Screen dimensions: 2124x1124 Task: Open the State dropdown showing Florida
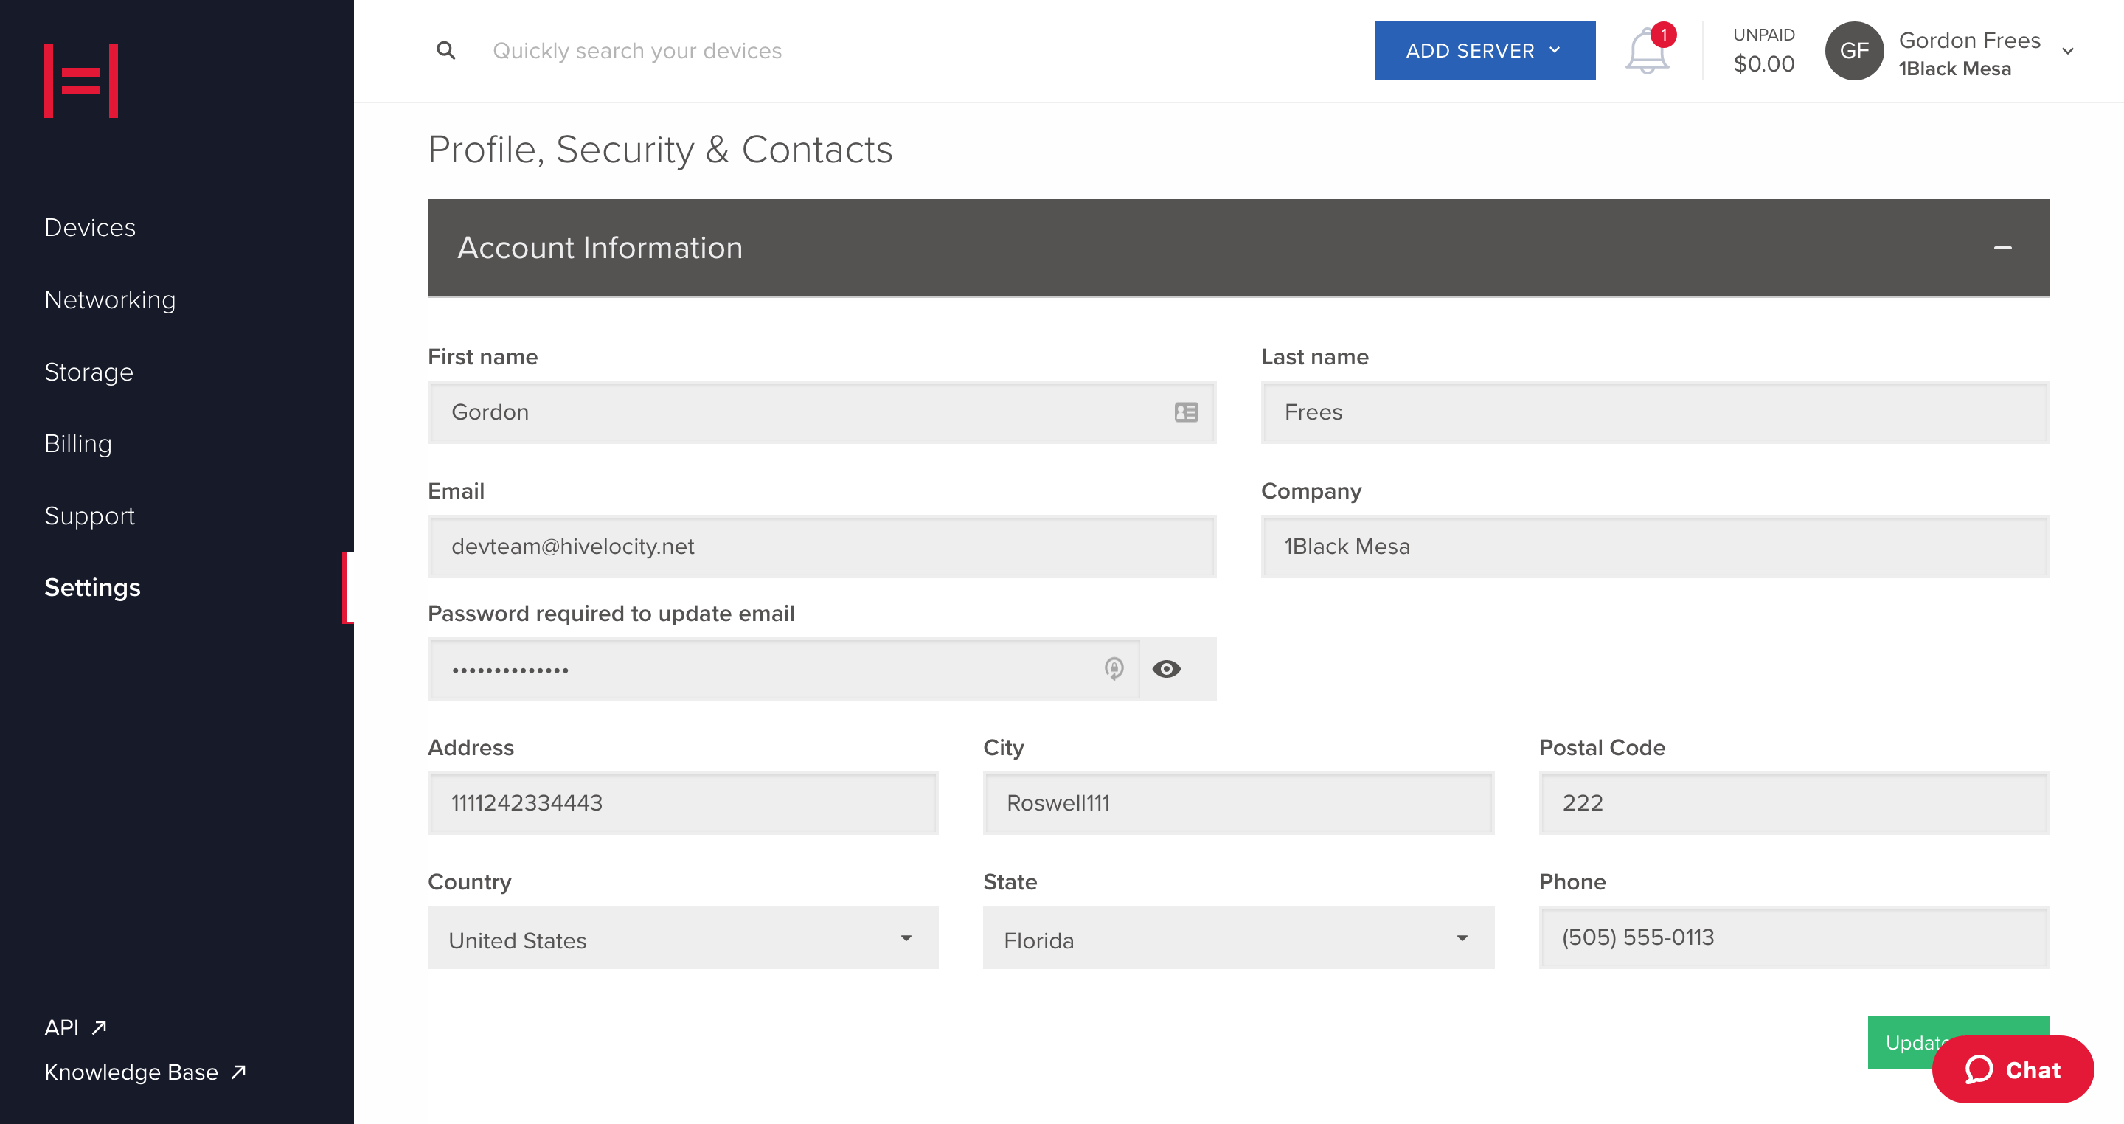coord(1238,938)
